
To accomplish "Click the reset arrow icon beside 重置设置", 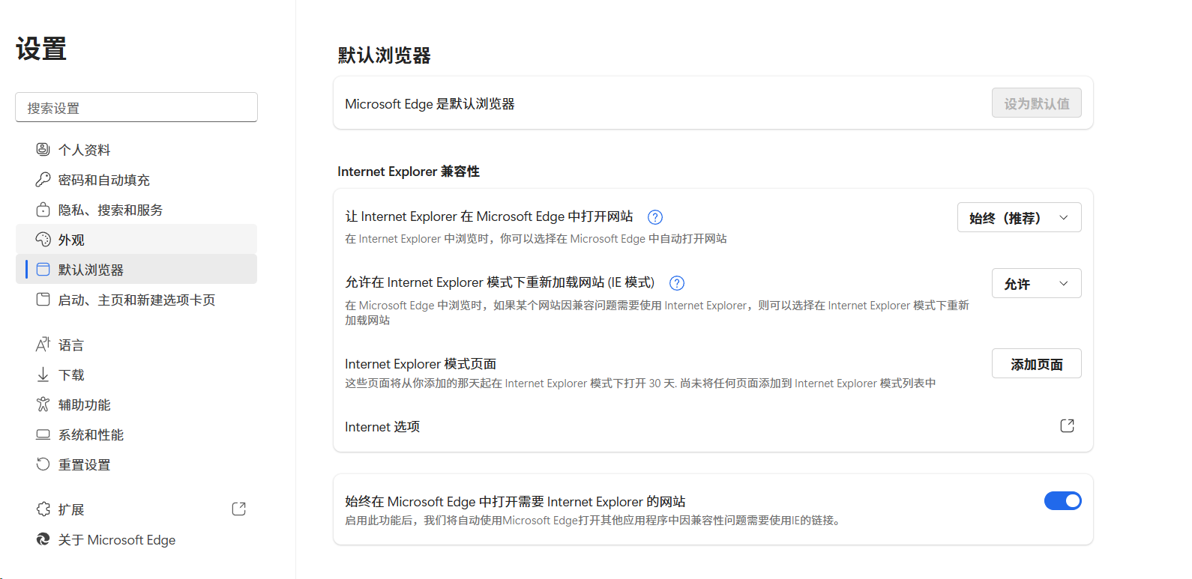I will pyautogui.click(x=43, y=464).
